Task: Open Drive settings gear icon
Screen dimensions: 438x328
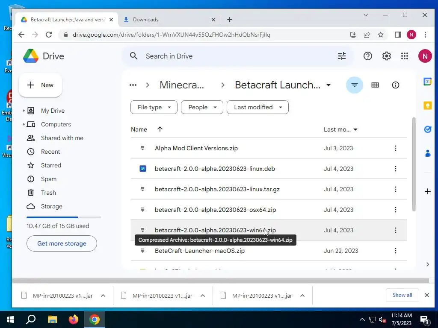Action: [386, 56]
